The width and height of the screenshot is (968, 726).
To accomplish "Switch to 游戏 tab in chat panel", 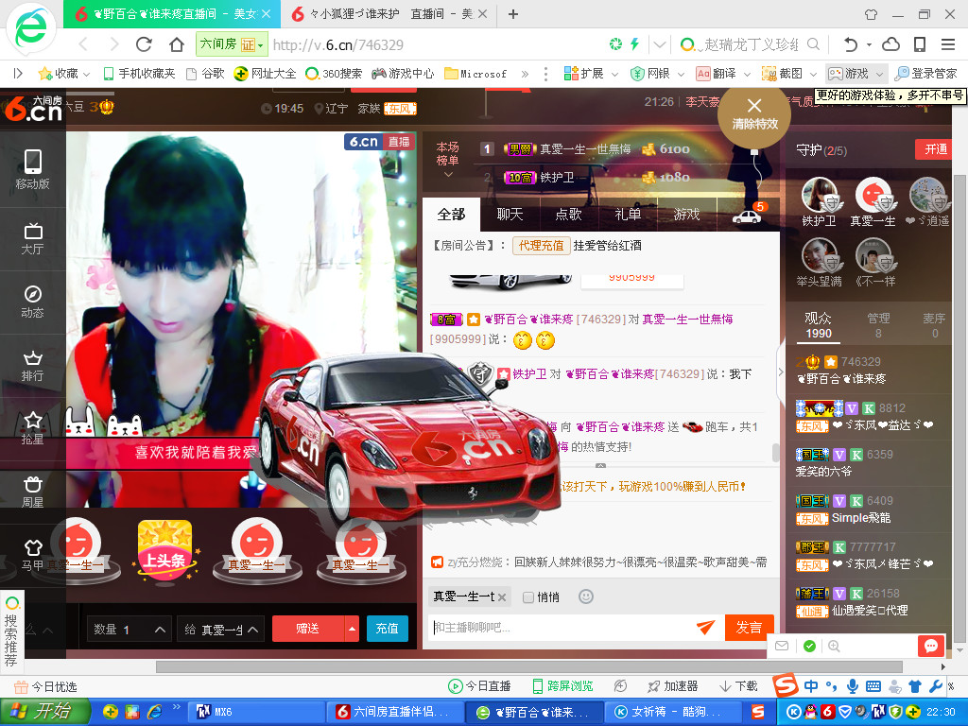I will click(x=687, y=215).
